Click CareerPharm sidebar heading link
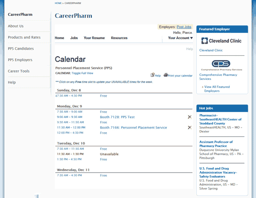256x198 pixels. pos(20,15)
